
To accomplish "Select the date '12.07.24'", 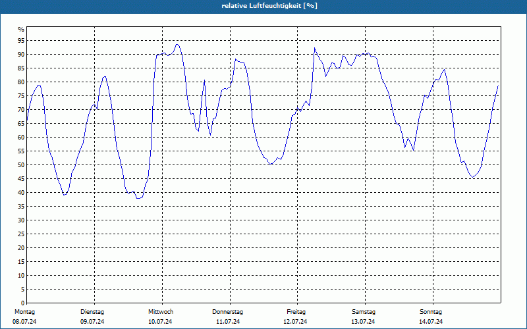I will click(295, 322).
